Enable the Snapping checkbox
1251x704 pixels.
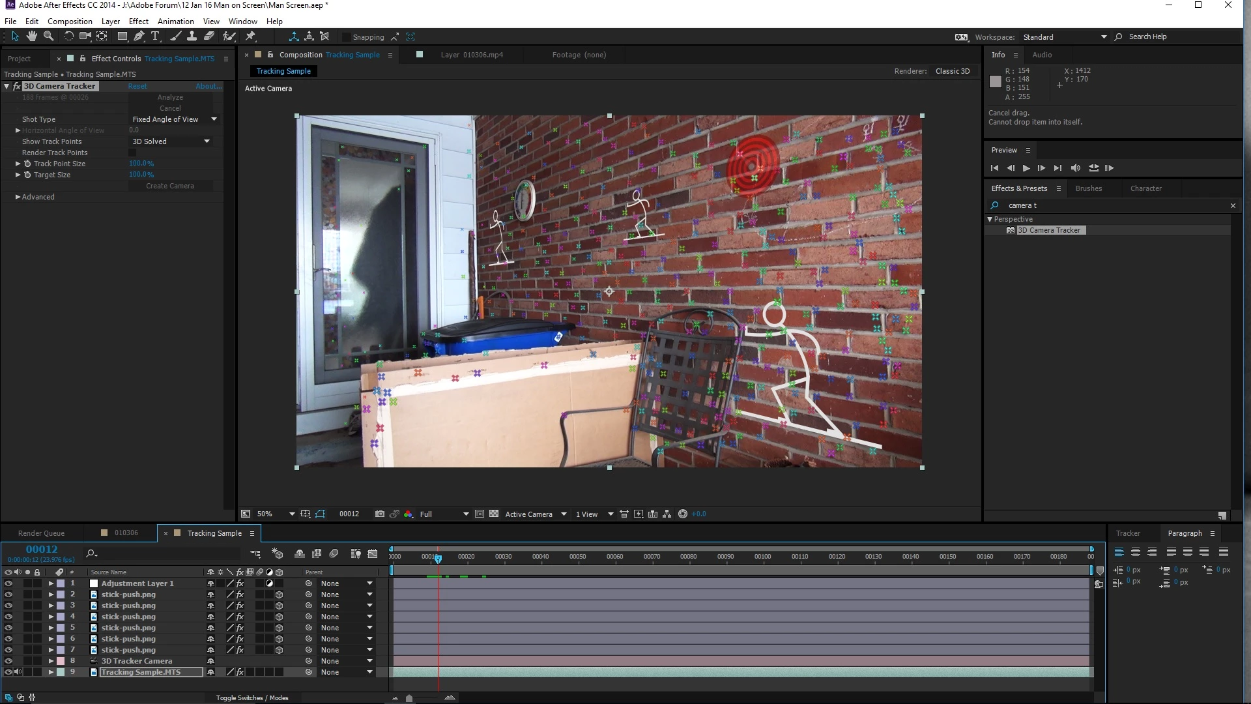[346, 37]
